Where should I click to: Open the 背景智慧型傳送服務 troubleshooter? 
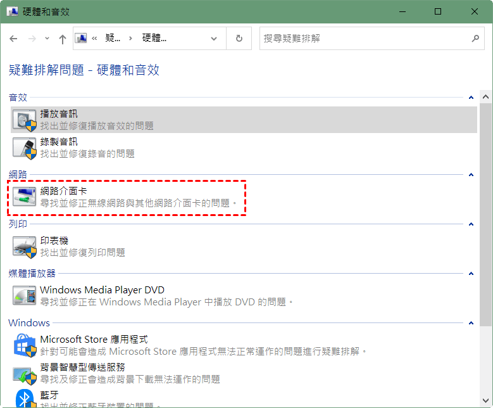click(244, 373)
